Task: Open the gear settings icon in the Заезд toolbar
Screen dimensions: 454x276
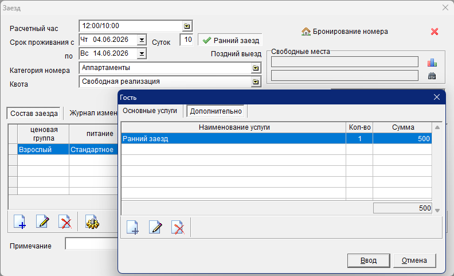Action: (x=92, y=222)
